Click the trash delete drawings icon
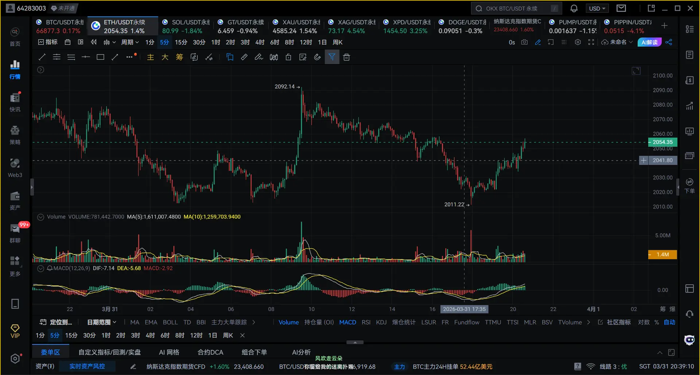 [346, 57]
